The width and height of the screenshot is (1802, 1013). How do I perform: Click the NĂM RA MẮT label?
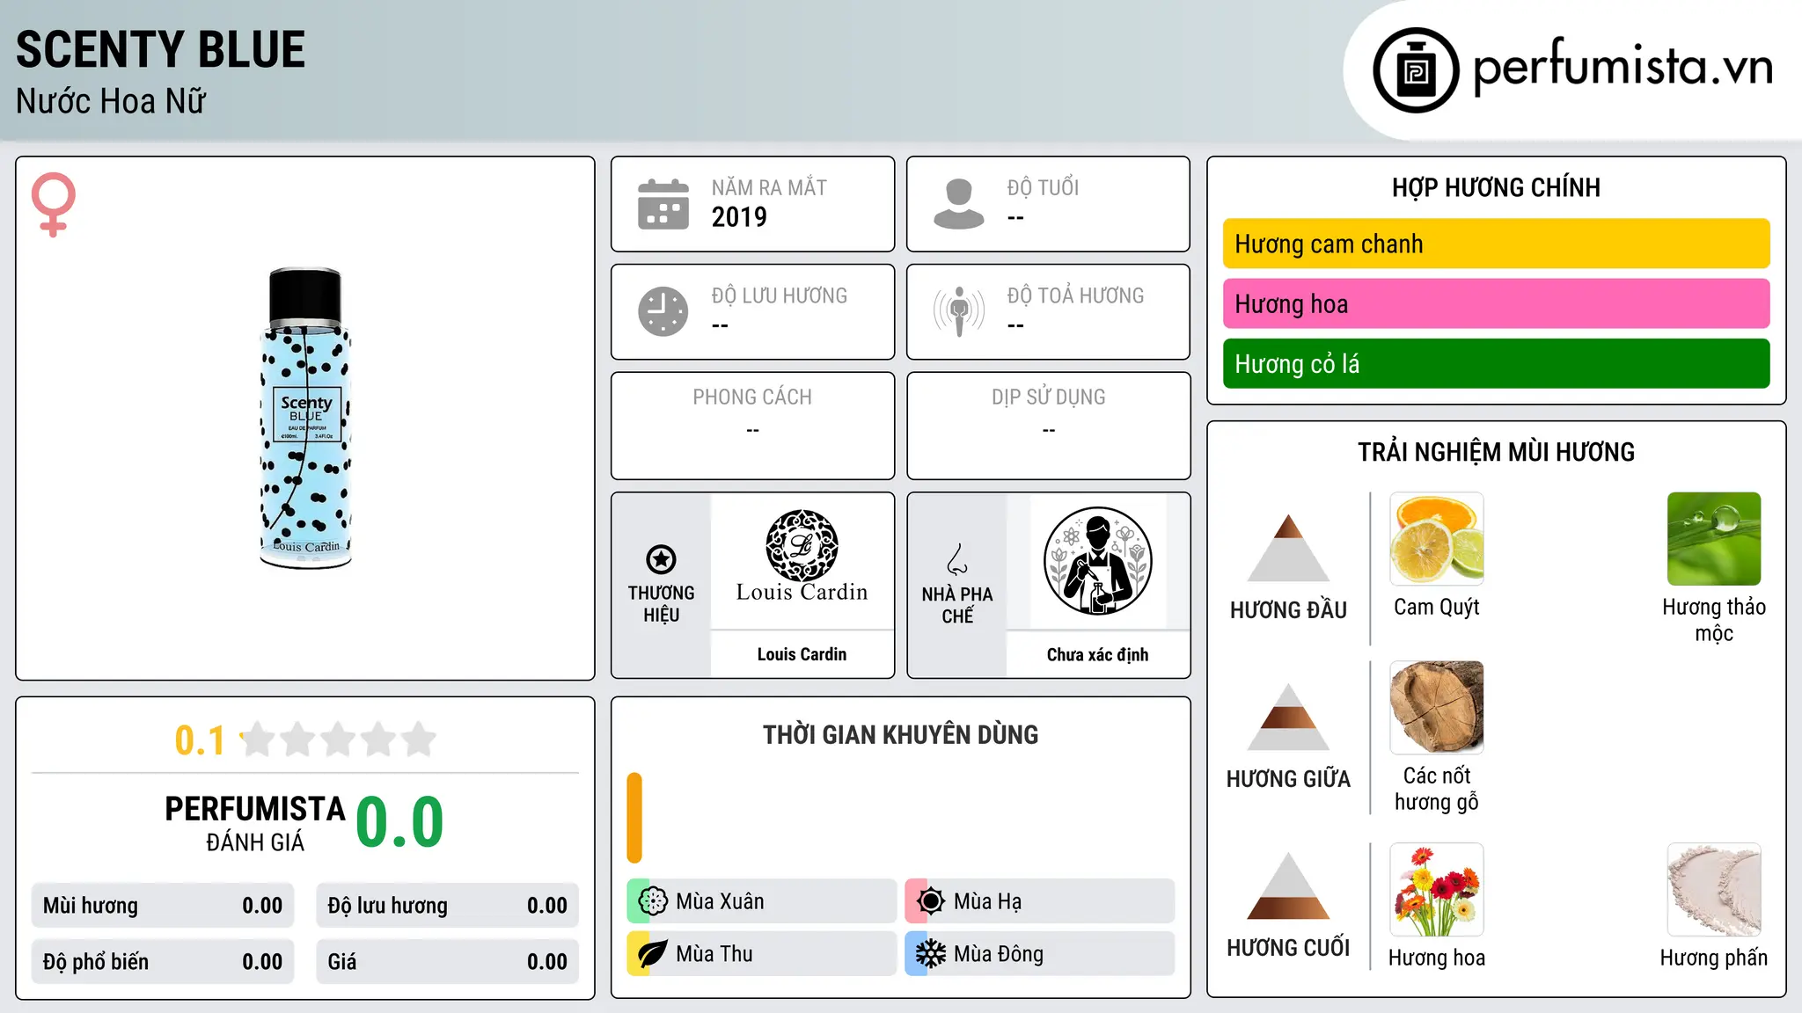769,187
